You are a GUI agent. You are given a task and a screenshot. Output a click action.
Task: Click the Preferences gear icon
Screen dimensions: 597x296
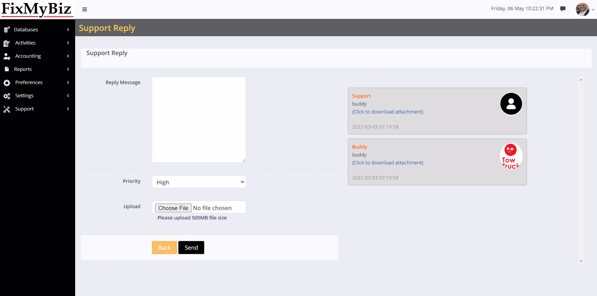7,83
